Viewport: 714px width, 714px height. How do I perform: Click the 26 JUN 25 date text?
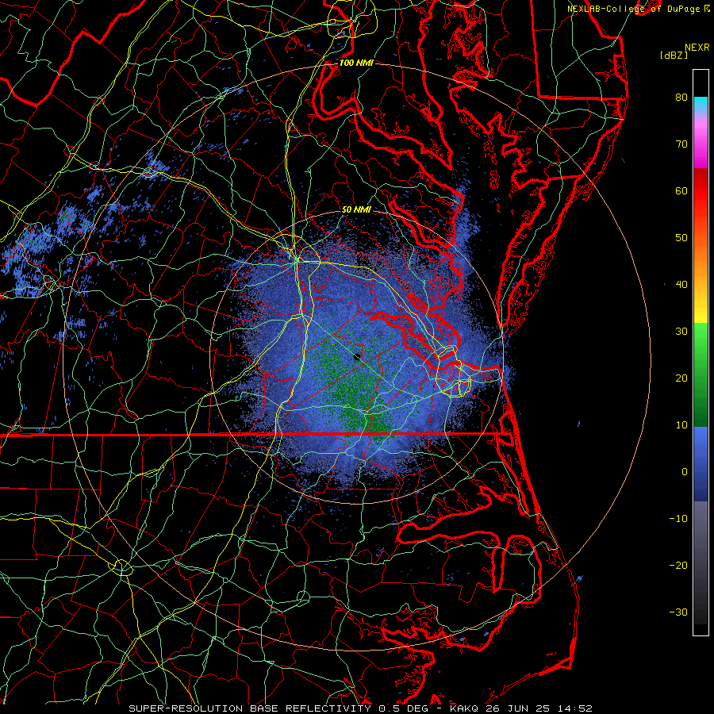(519, 708)
